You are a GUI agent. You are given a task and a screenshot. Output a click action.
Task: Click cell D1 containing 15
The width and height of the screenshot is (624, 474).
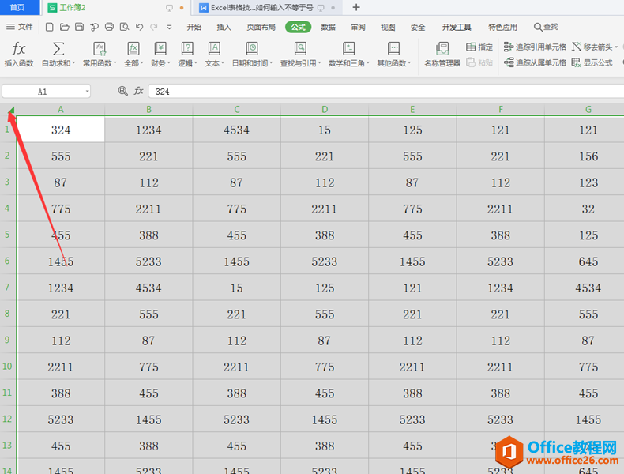pyautogui.click(x=325, y=130)
